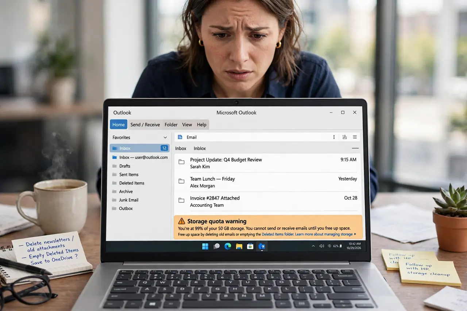
Task: Click the folder icon beside Invoice #2847 email
Action: pyautogui.click(x=181, y=200)
